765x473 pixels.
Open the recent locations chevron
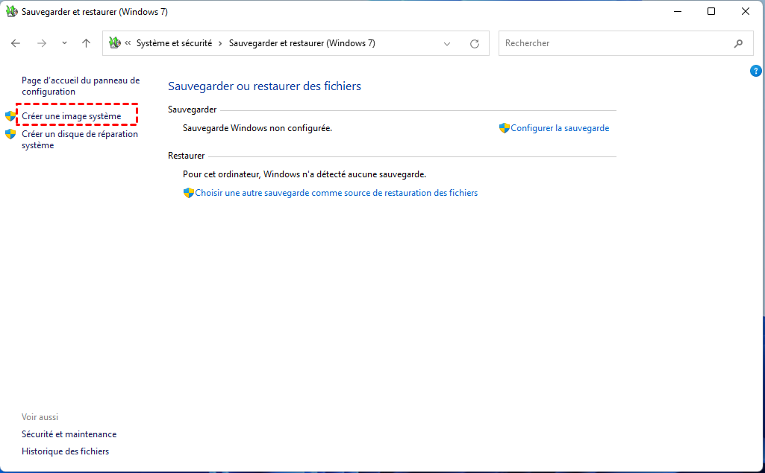[x=64, y=43]
